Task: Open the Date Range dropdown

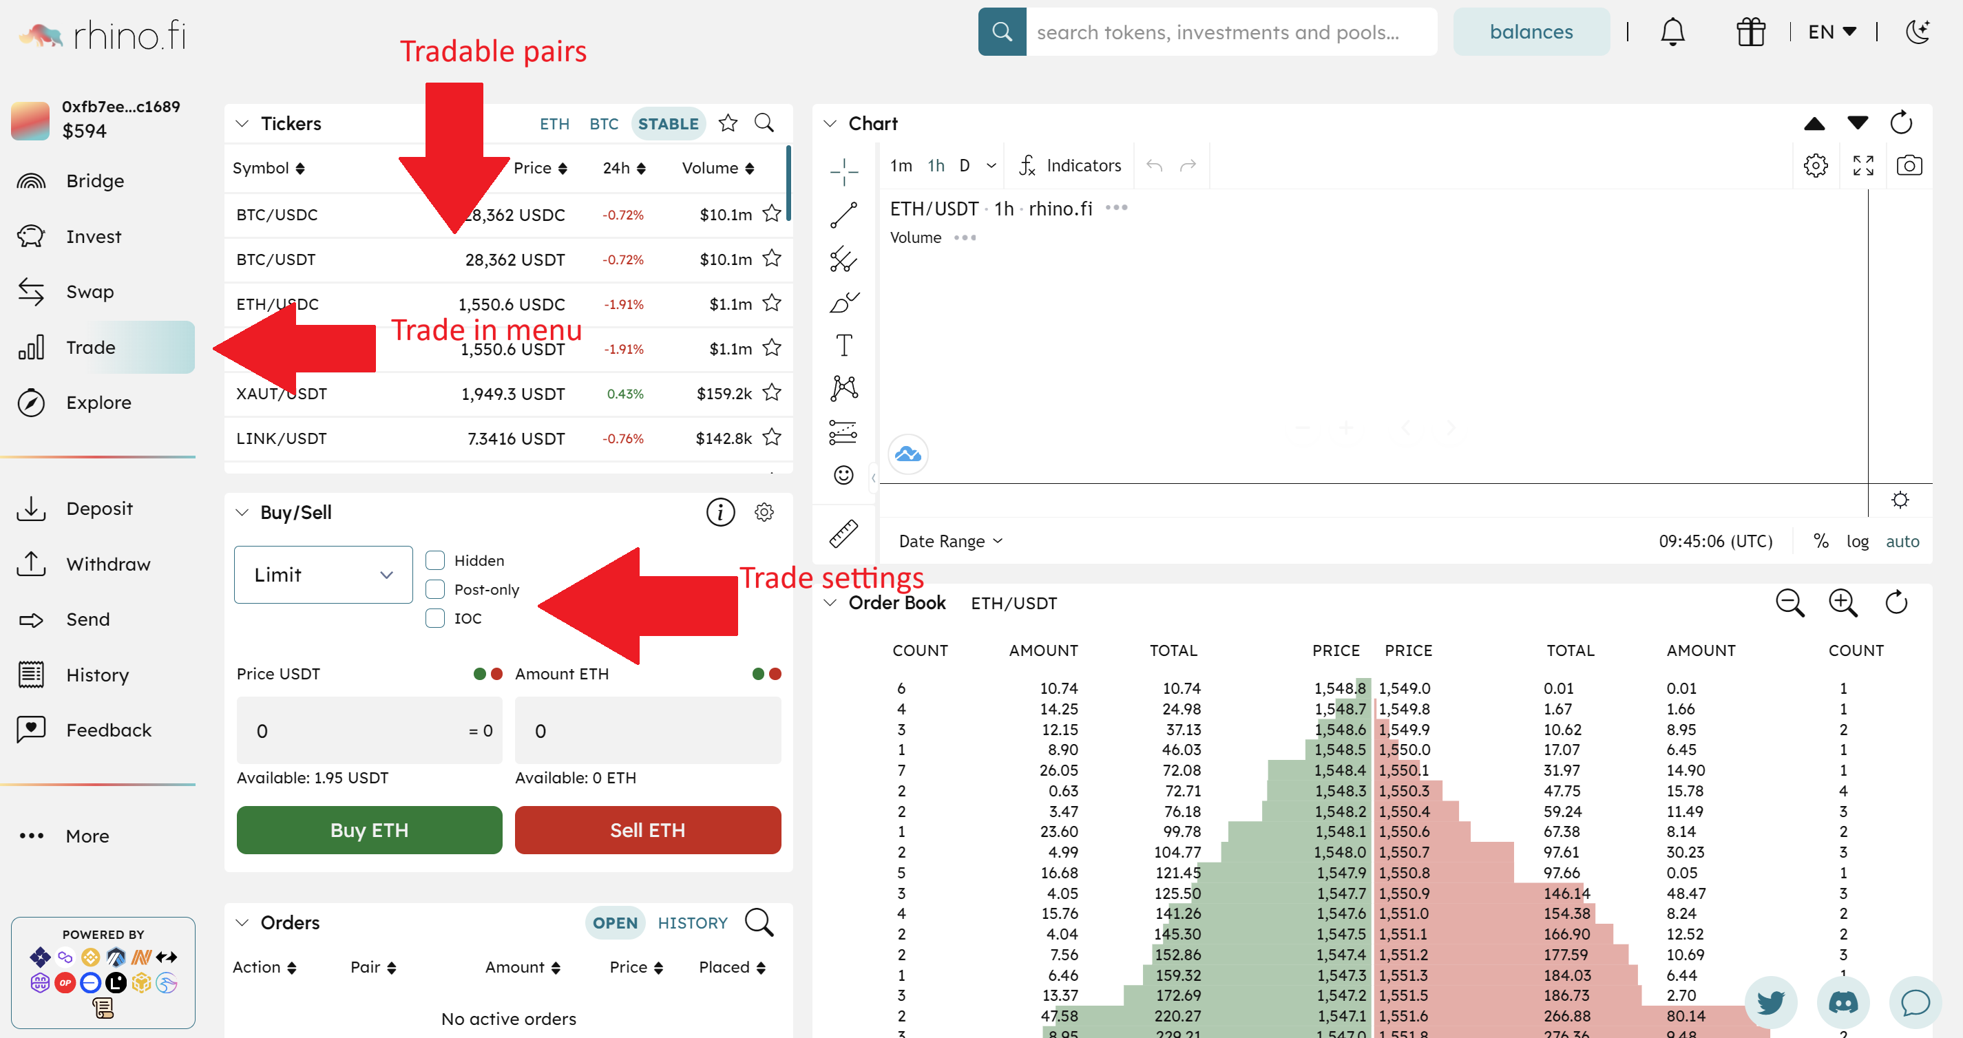Action: click(x=950, y=542)
